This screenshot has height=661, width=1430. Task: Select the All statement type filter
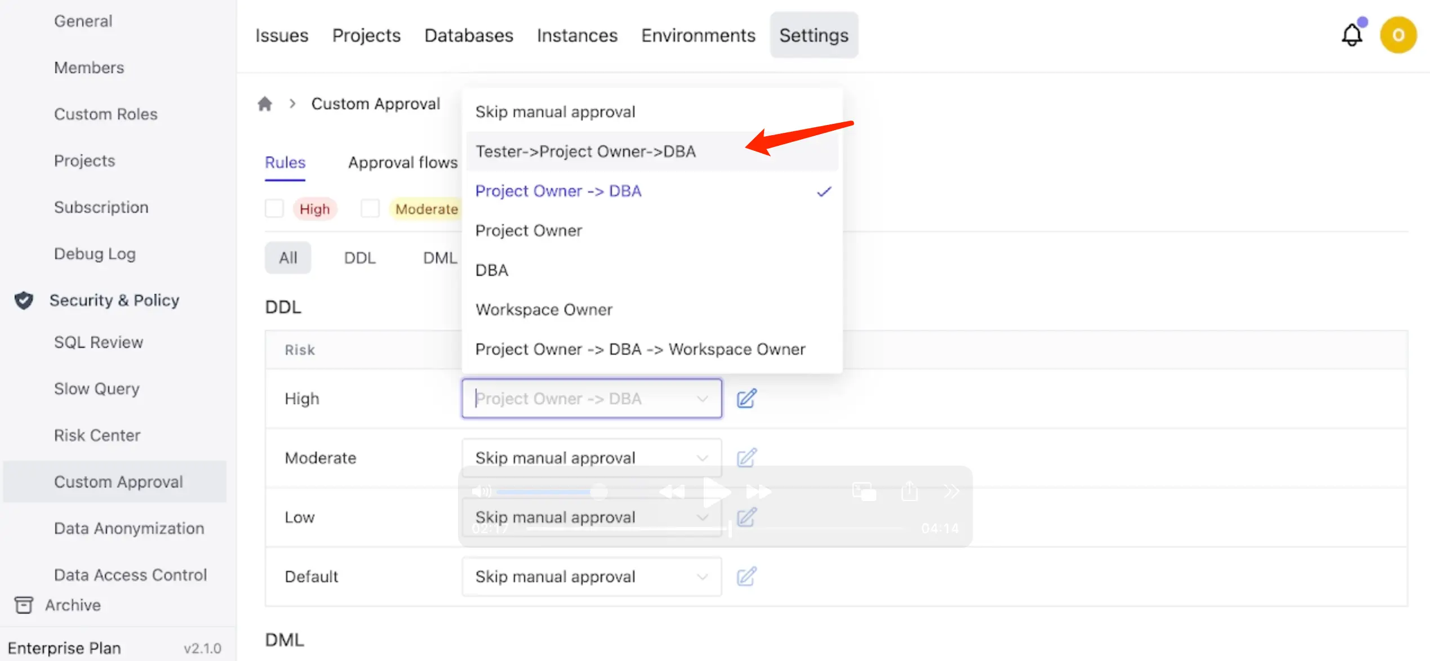coord(288,258)
